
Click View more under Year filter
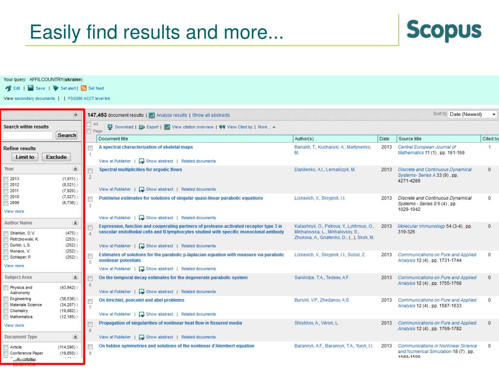click(14, 211)
